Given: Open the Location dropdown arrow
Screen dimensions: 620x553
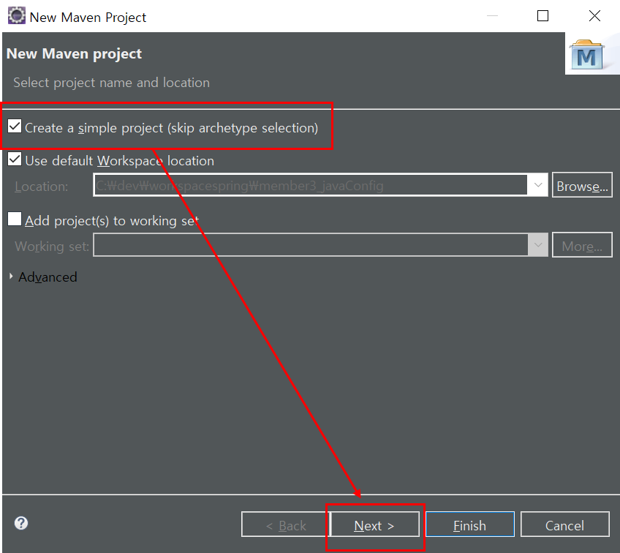Looking at the screenshot, I should pos(538,185).
